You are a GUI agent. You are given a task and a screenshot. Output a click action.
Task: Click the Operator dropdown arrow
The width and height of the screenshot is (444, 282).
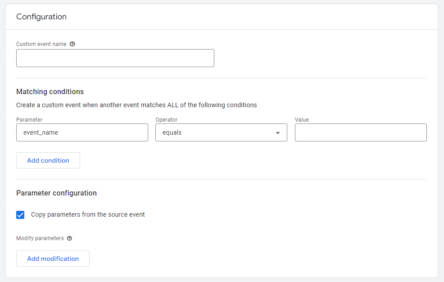(x=278, y=133)
